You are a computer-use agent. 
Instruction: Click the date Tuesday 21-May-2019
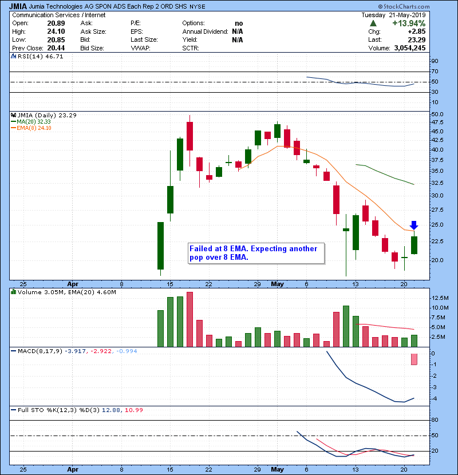pyautogui.click(x=393, y=15)
